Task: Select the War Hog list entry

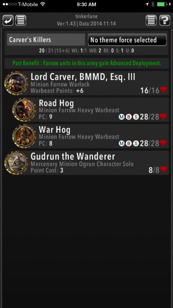Action: coord(90,136)
